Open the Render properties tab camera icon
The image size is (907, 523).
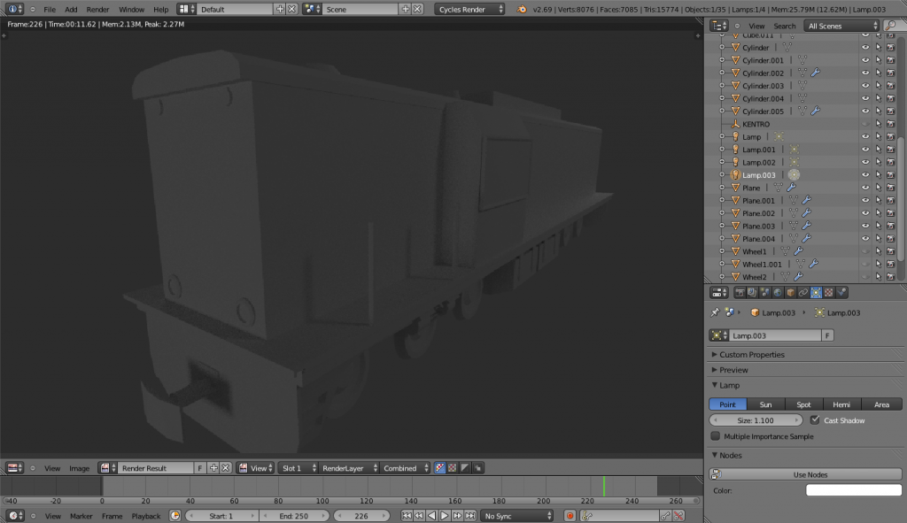tap(740, 293)
